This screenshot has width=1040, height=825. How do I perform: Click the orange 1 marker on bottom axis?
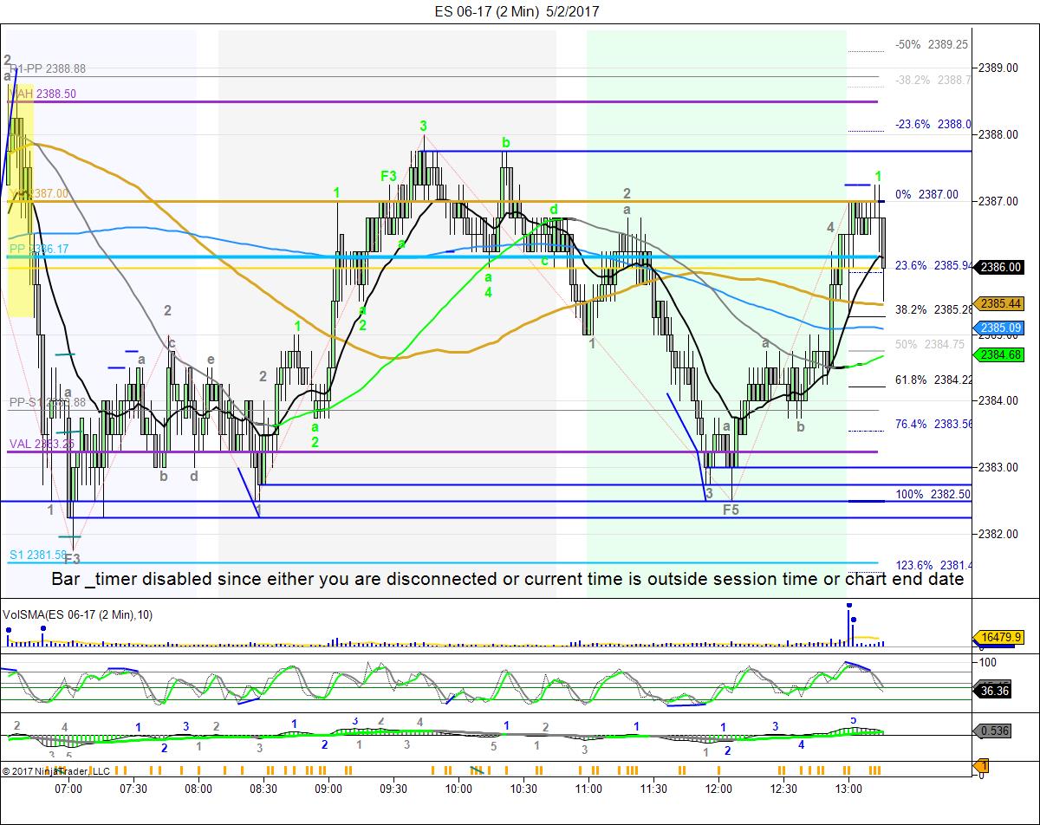983,766
